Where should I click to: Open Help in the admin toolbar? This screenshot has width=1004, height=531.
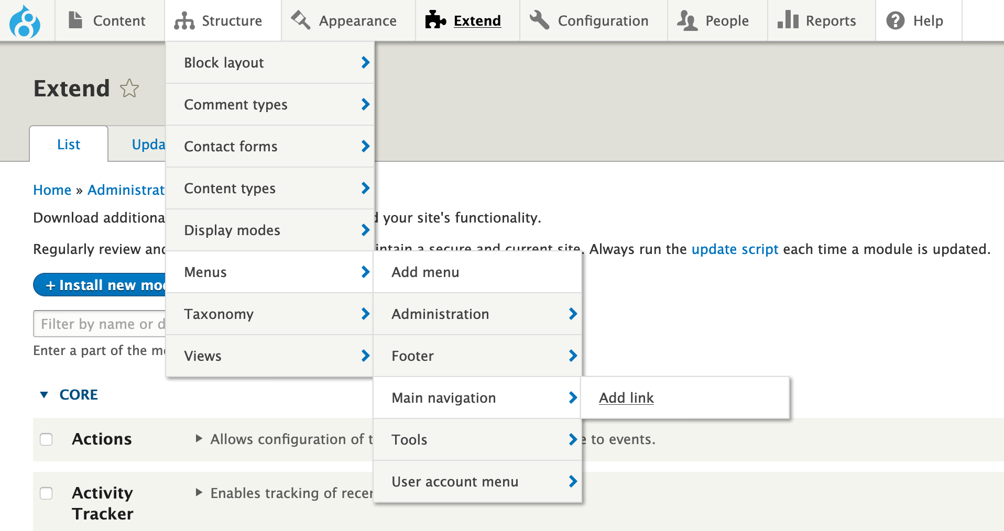click(919, 20)
